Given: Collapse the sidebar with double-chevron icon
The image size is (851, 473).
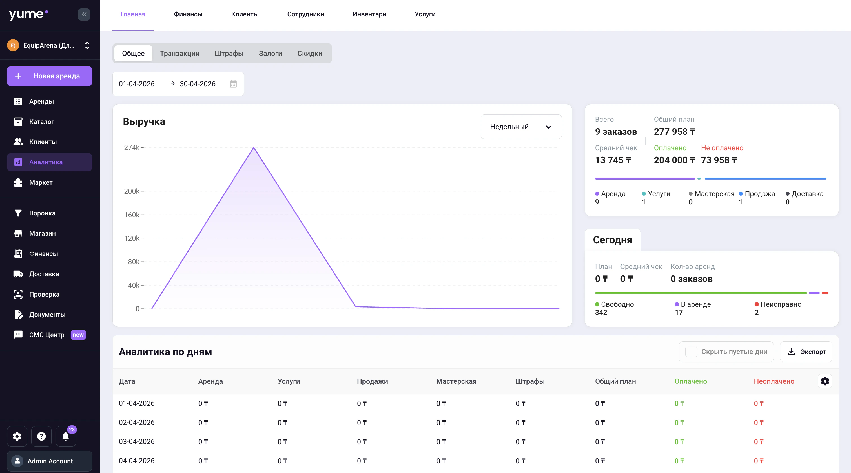Looking at the screenshot, I should (84, 14).
